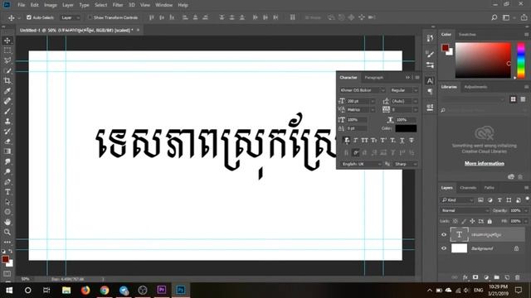The height and width of the screenshot is (298, 531).
Task: Add a layer mask
Action: 475,277
